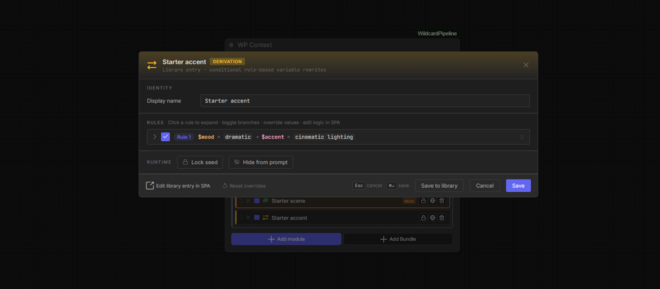Close the Starter accent dialog with the X
The image size is (660, 289).
pos(526,65)
